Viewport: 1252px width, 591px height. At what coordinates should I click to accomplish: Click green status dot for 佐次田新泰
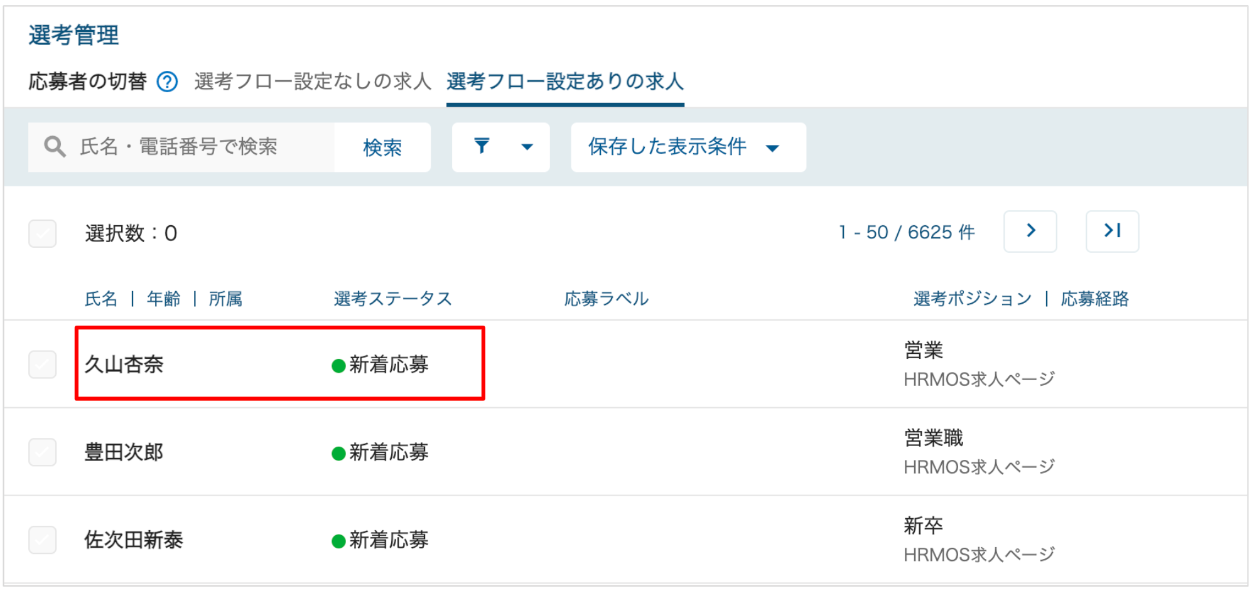[x=338, y=541]
